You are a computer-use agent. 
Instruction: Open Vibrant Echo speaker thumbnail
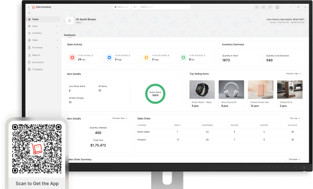tap(290, 90)
